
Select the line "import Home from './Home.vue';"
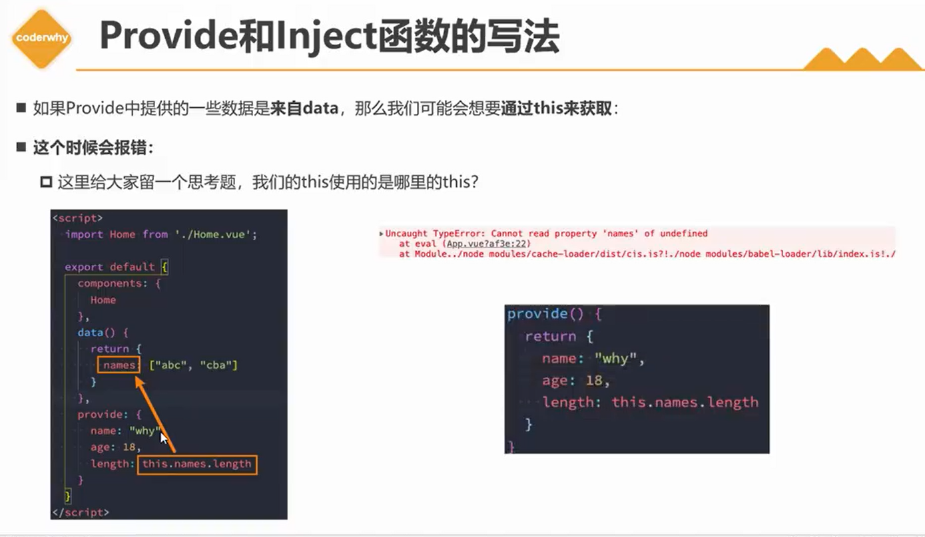[160, 234]
